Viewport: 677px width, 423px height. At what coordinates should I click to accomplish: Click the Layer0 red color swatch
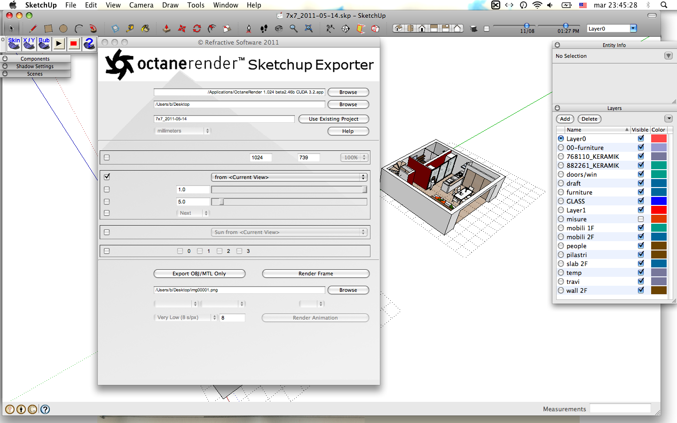[x=659, y=139]
